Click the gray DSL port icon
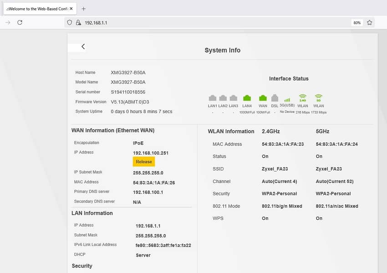 (275, 98)
